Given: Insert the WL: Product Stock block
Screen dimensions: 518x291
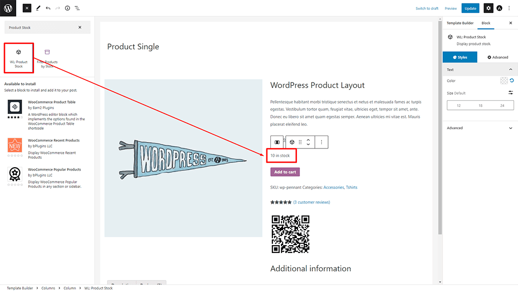Looking at the screenshot, I should click(19, 58).
